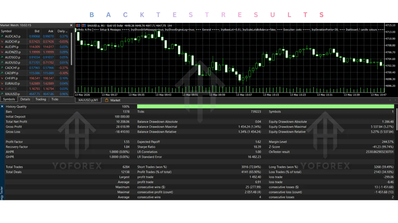Click the Market tab shopping bag icon
Image resolution: width=398 pixels, height=223 pixels.
[x=107, y=100]
